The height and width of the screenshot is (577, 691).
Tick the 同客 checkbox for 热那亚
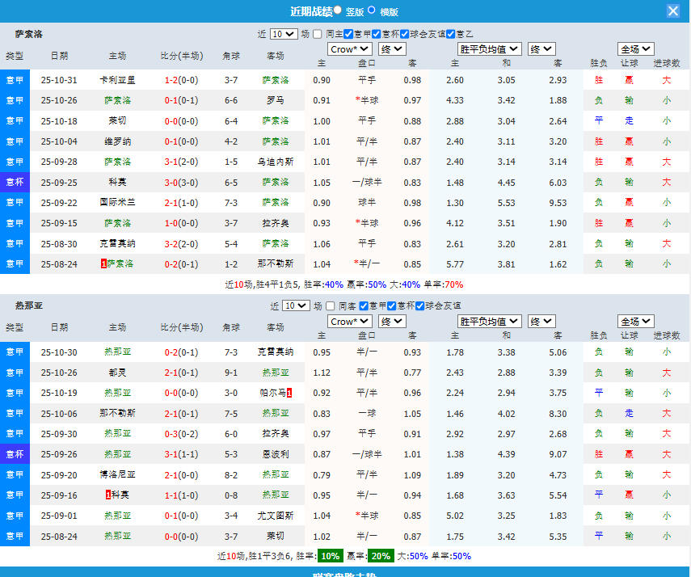pos(331,305)
